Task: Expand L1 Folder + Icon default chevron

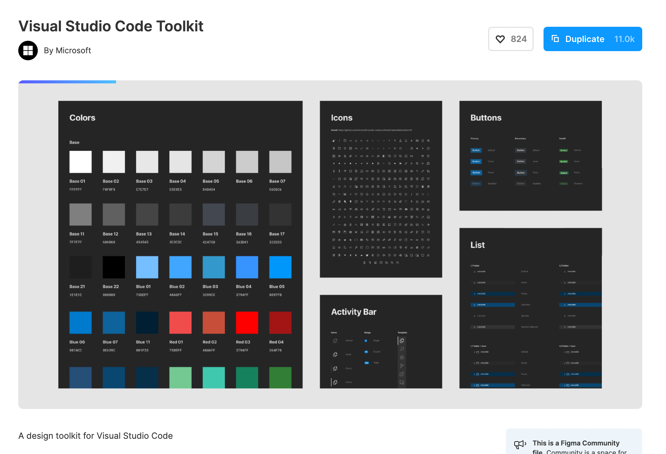Action: pos(474,352)
